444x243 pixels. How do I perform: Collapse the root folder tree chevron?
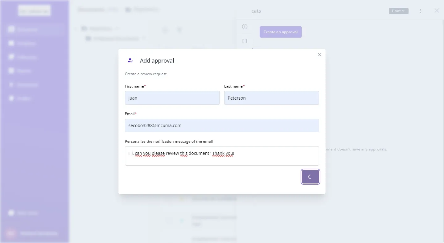click(x=76, y=29)
